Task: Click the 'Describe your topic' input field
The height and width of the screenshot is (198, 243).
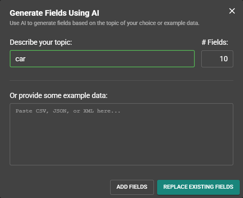Action: tap(102, 58)
